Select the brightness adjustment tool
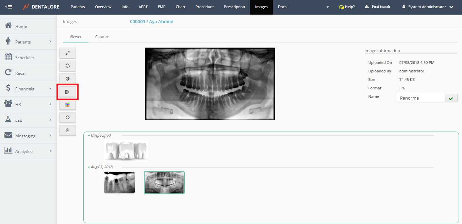The width and height of the screenshot is (462, 224). pyautogui.click(x=67, y=66)
